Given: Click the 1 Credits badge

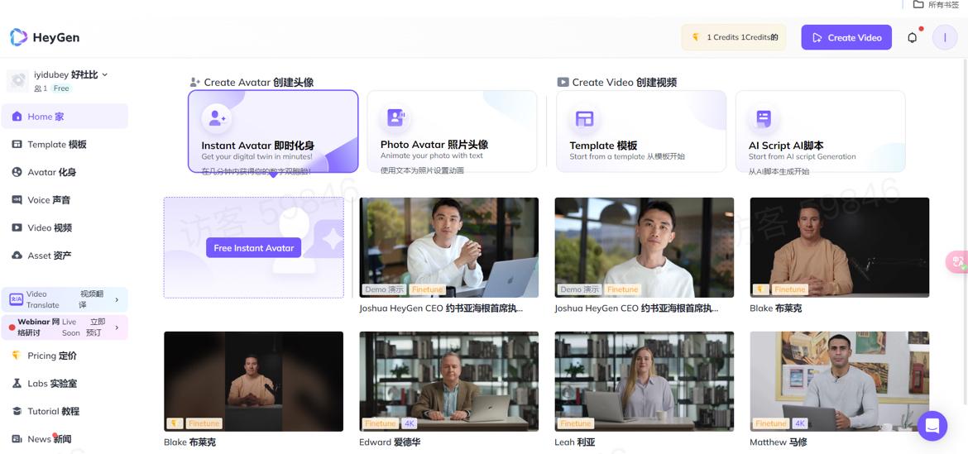Looking at the screenshot, I should pos(733,38).
